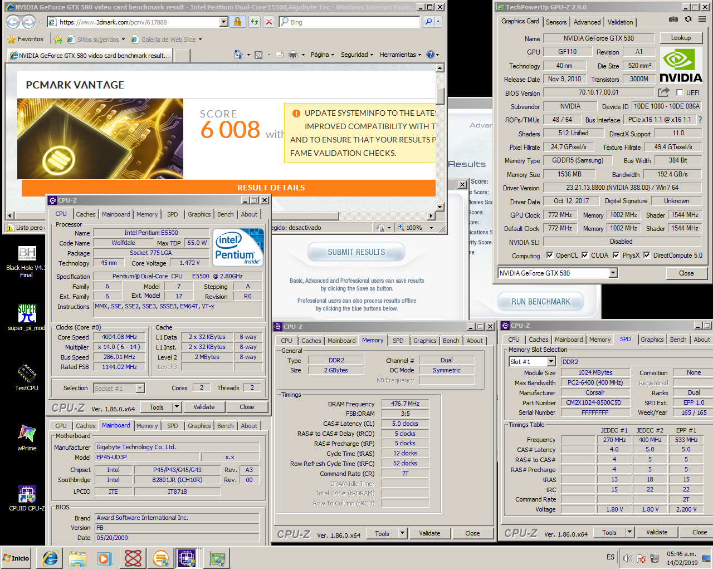Open the Slot #1 dropdown in SPD tab
The width and height of the screenshot is (713, 570).
551,362
